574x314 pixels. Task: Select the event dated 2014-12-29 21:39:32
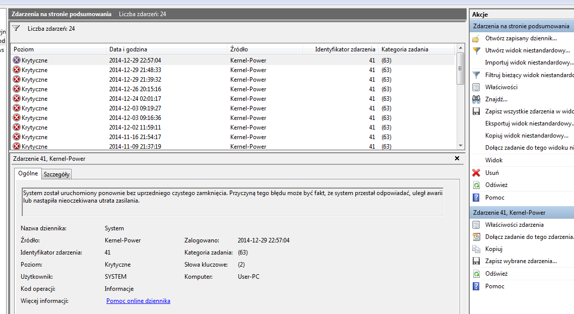[x=233, y=80]
